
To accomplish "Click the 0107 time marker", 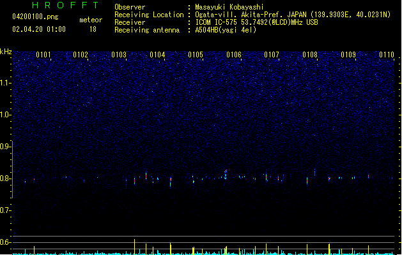I will pyautogui.click(x=272, y=55).
